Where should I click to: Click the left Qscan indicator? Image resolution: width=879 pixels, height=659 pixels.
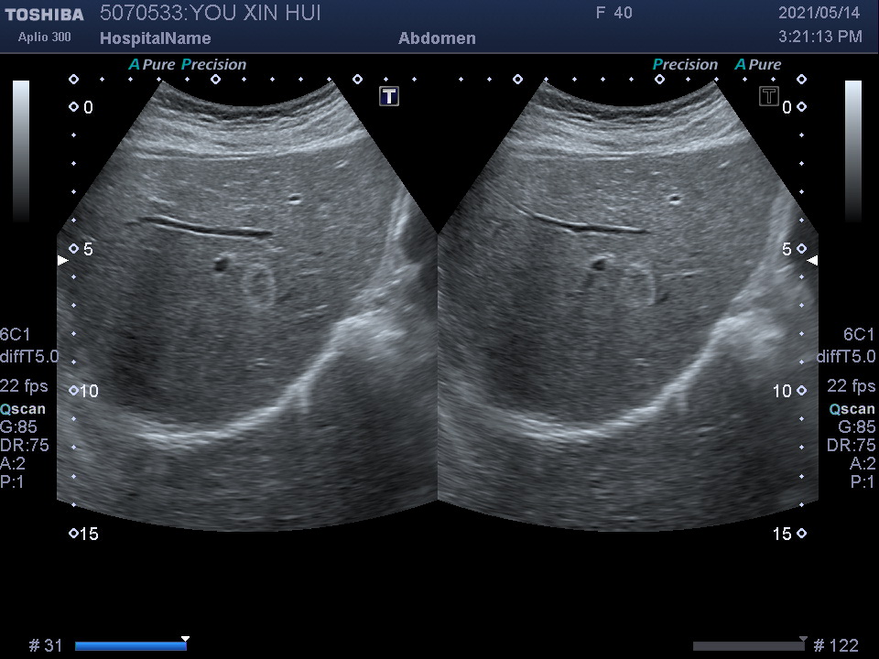pos(23,409)
